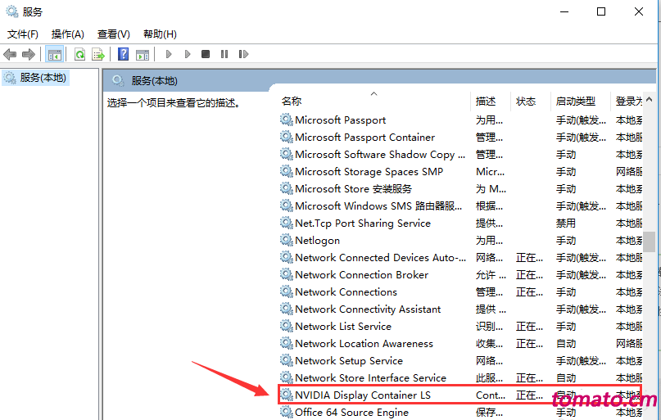This screenshot has width=661, height=420.
Task: Toggle the Show/Hide Console Tree icon
Action: [x=55, y=54]
